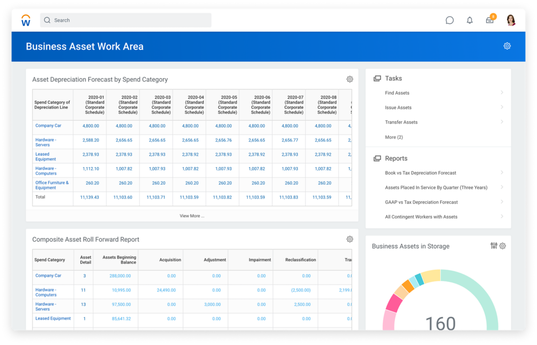
Task: Open the Workday home logo
Action: (25, 20)
